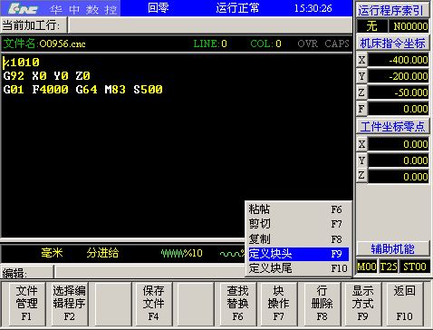This screenshot has width=433, height=330.
Task: Open 块操作 F7 softkey
Action: [279, 304]
